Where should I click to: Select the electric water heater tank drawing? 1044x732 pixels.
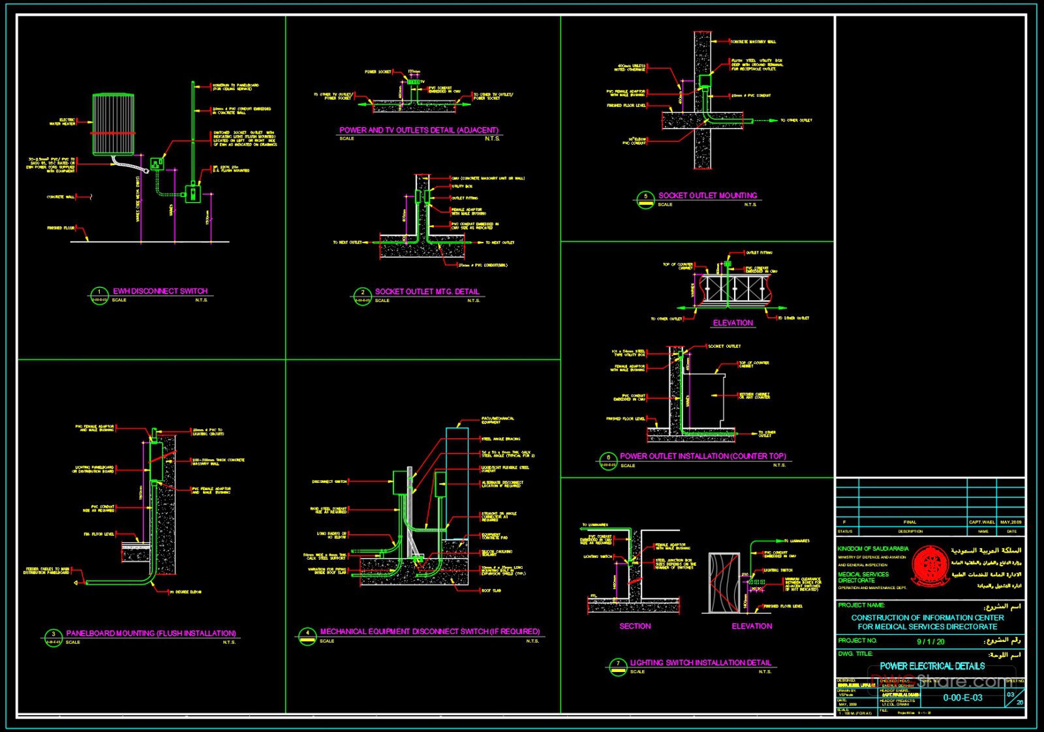tap(113, 125)
